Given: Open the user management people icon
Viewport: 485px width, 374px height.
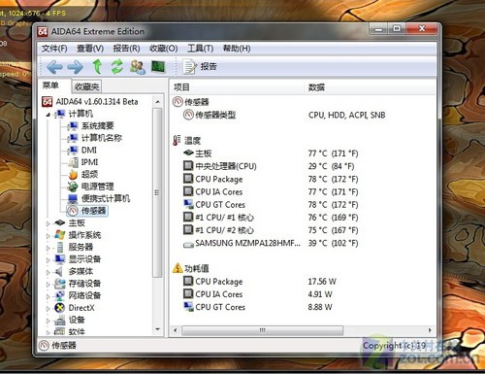Looking at the screenshot, I should point(138,67).
